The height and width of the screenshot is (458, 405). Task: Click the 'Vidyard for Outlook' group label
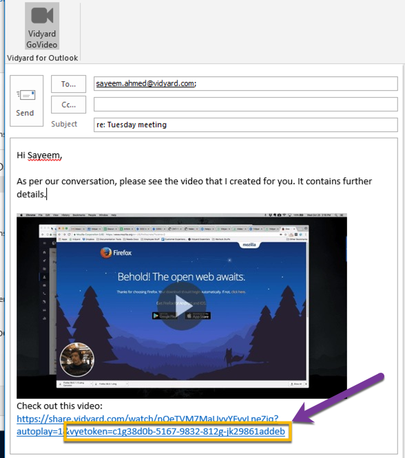[43, 58]
